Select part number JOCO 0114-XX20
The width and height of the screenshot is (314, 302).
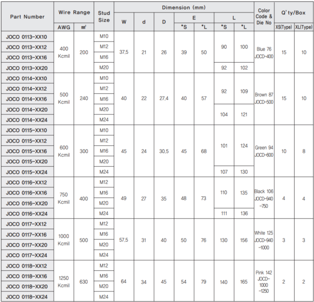[28, 109]
